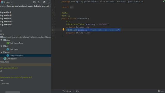Open Project panel settings gear
The image size is (165, 93).
[x=44, y=2]
